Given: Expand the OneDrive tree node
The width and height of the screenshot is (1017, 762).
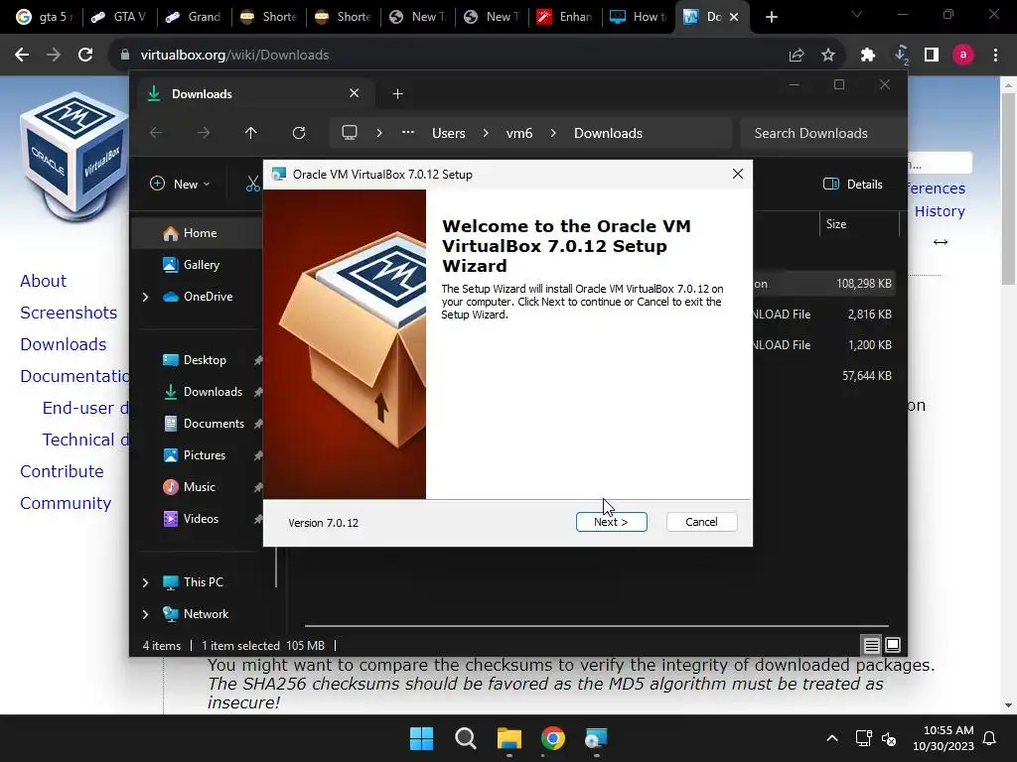Looking at the screenshot, I should (145, 297).
